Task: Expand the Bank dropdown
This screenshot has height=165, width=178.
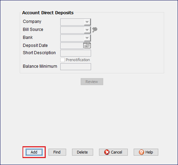Action: [87, 38]
